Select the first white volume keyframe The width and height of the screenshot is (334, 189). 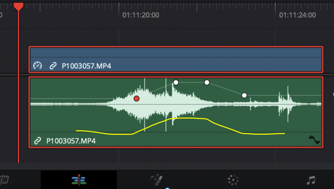point(176,82)
